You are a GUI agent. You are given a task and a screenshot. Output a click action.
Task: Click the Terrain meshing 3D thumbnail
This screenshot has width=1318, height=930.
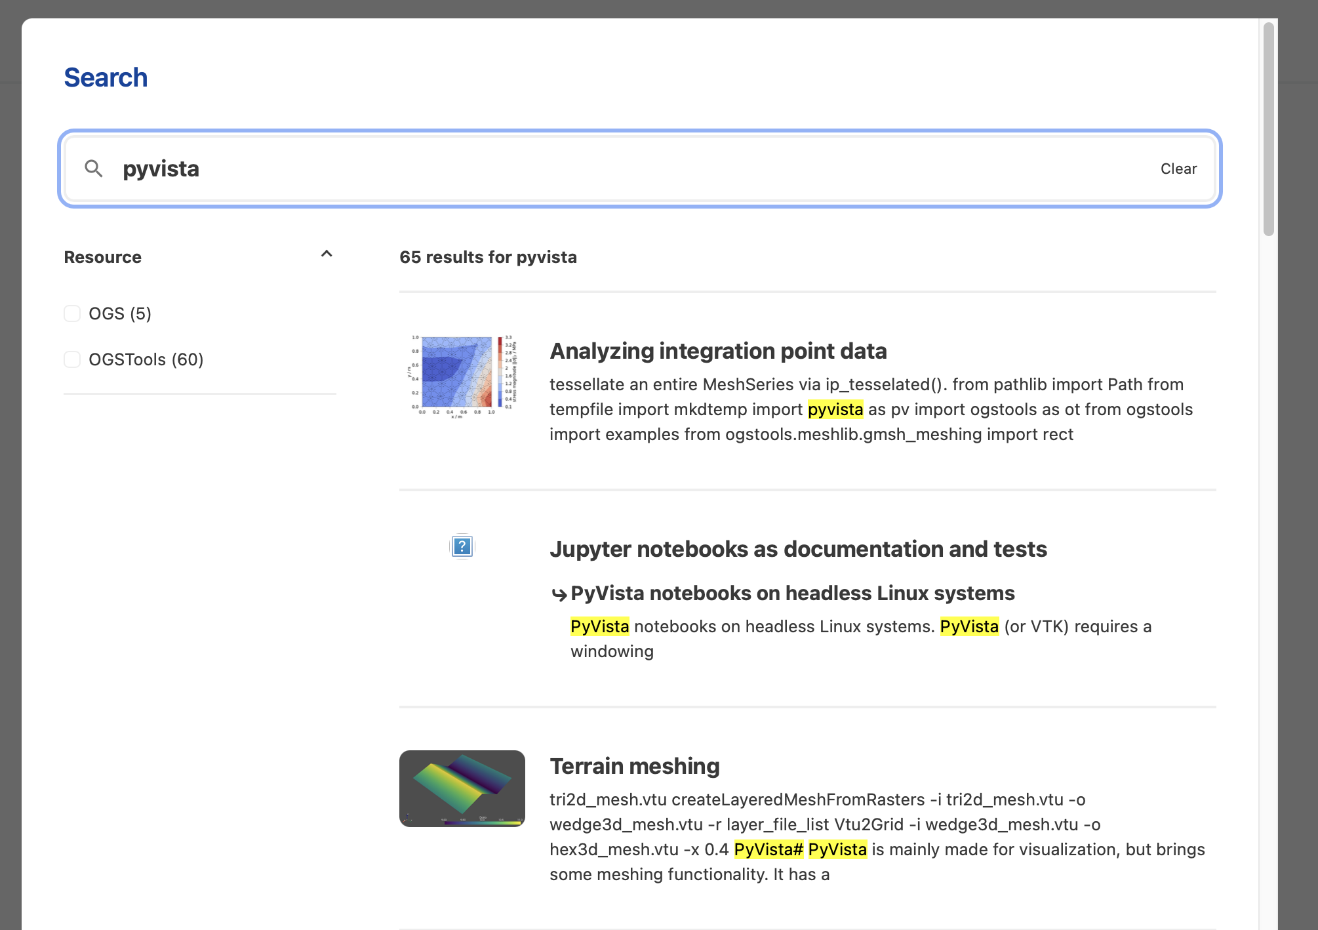(462, 788)
